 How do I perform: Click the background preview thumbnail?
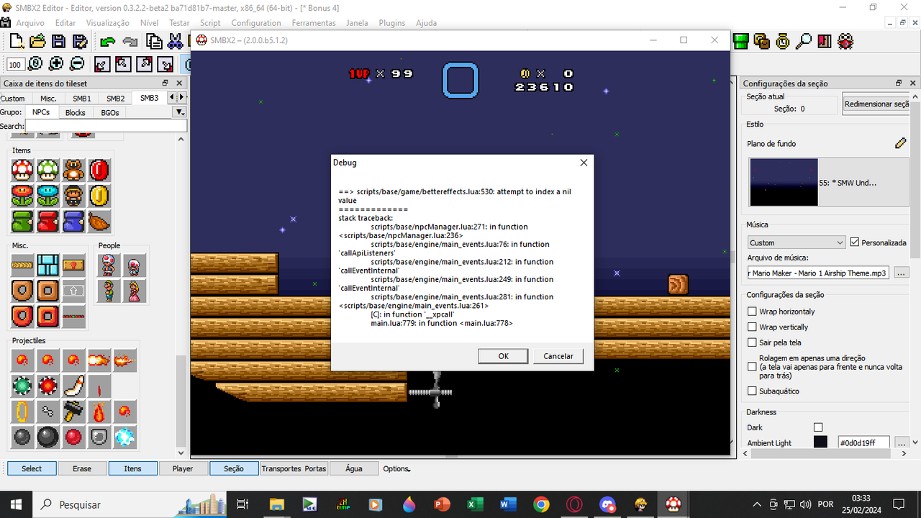pos(784,182)
